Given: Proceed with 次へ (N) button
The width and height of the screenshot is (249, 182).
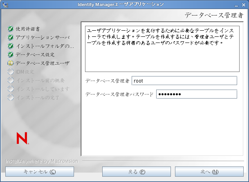Looking at the screenshot, I should [x=209, y=171].
